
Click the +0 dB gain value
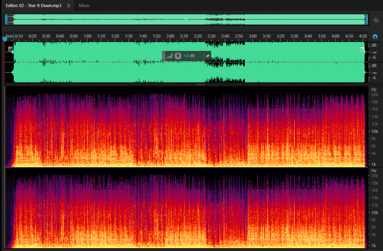click(x=189, y=56)
